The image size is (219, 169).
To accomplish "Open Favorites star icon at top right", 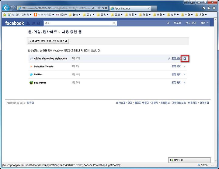I will [x=209, y=8].
